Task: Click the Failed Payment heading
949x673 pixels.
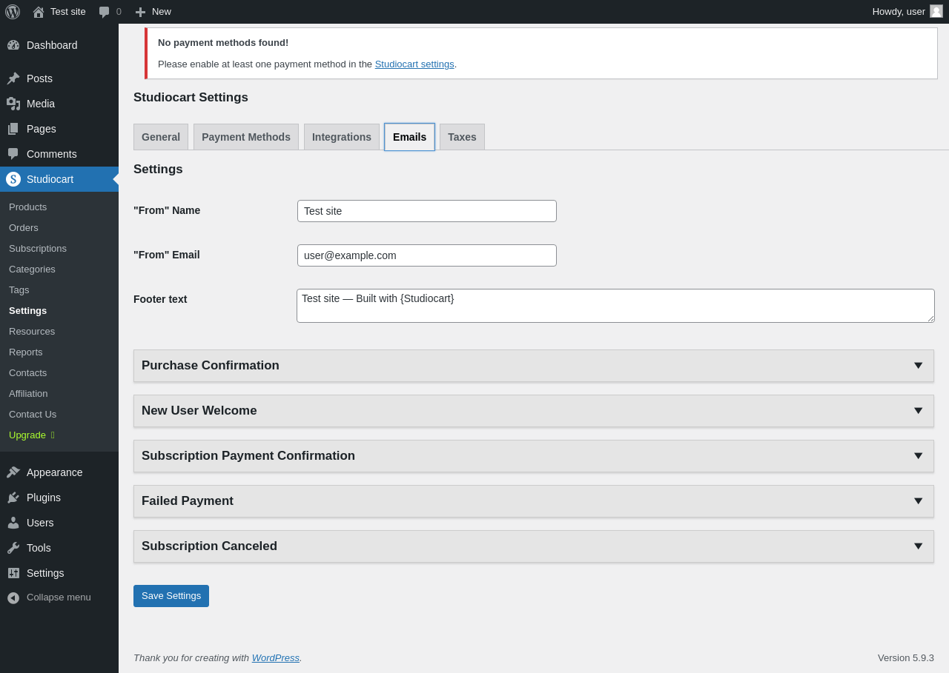Action: click(188, 501)
